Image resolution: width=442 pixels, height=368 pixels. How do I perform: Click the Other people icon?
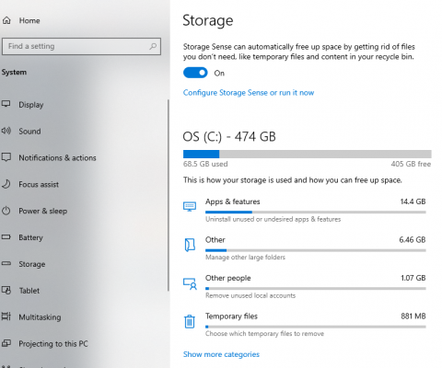[x=190, y=284]
